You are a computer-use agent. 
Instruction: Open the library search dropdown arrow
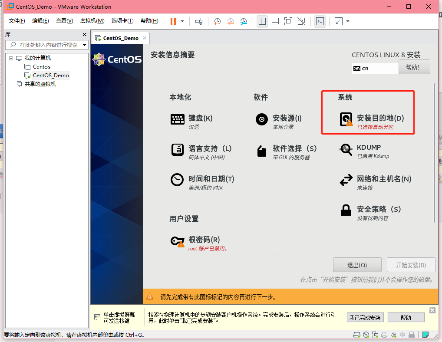pyautogui.click(x=84, y=45)
